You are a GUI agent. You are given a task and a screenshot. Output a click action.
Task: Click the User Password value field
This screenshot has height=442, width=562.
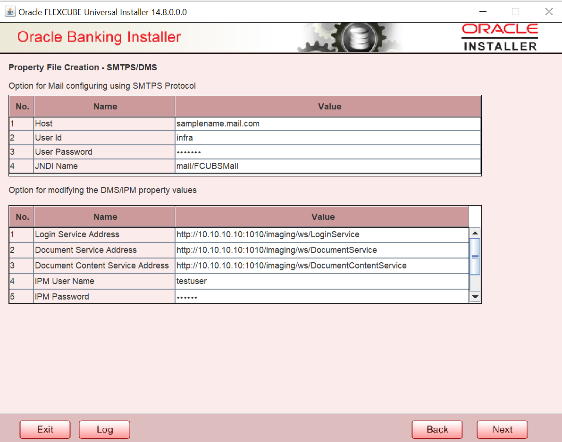coord(327,152)
